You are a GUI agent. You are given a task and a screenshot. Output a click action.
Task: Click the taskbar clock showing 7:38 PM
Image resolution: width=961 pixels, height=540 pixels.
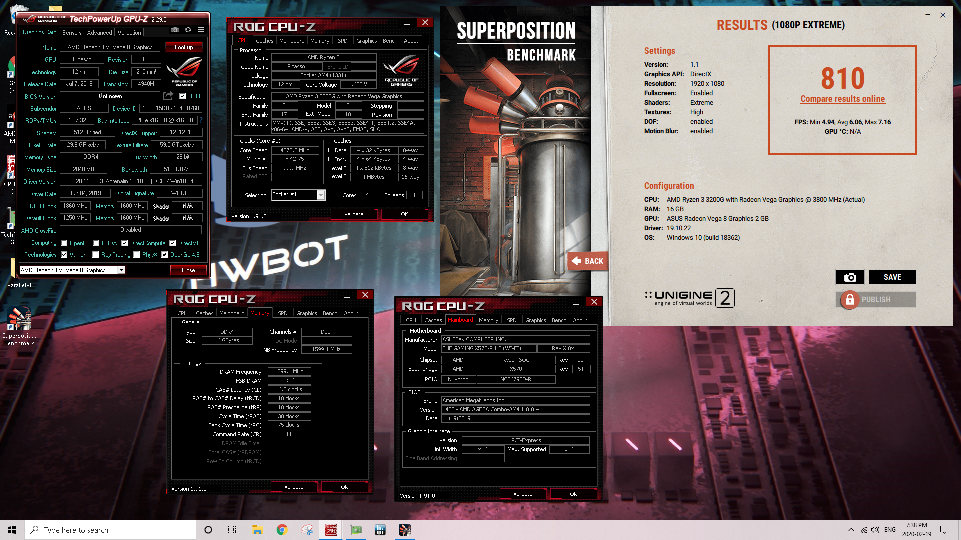[x=916, y=530]
